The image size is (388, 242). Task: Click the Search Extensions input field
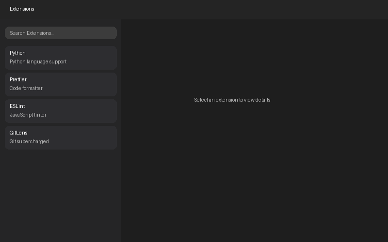coord(61,33)
